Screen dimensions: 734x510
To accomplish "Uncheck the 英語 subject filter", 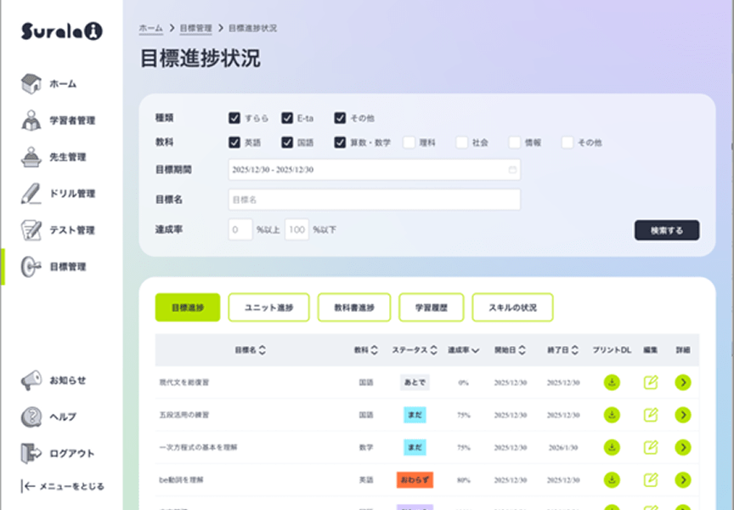I will click(x=234, y=143).
